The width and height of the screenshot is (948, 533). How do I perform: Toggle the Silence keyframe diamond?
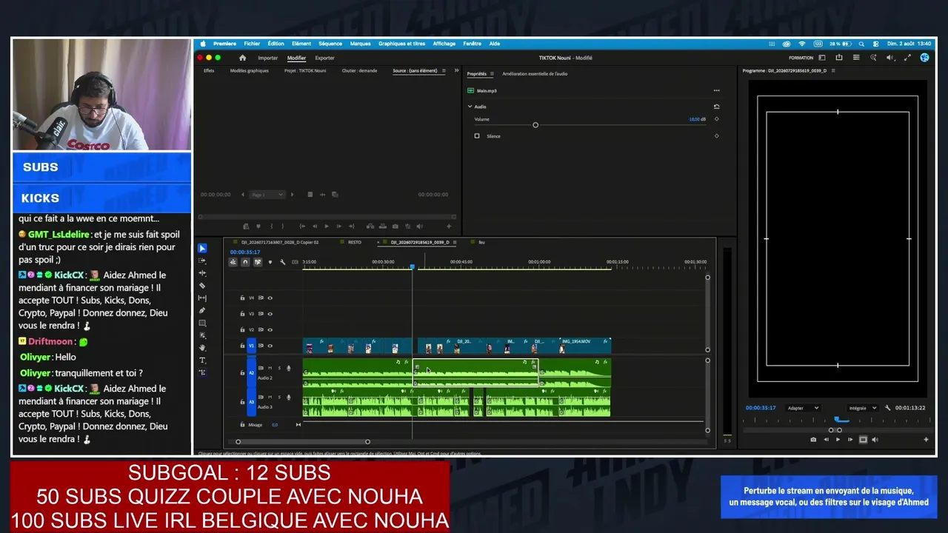point(716,136)
